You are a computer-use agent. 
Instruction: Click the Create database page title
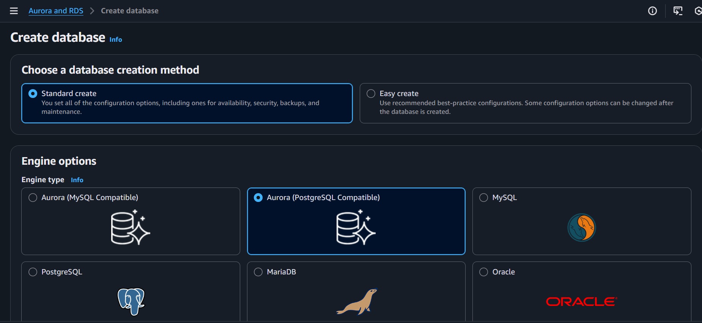coord(58,37)
